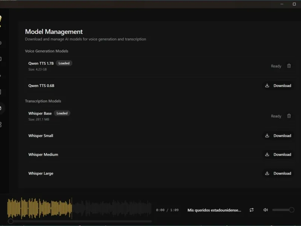Click the Whisper Base model name
301x226 pixels.
coord(40,113)
